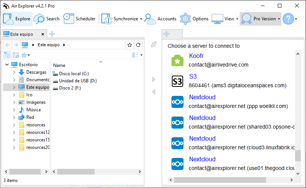
Task: Toggle the folder tree view
Action: (x=8, y=55)
